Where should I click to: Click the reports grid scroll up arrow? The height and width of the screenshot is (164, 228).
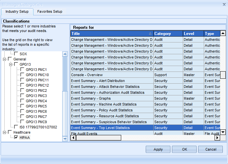point(223,33)
